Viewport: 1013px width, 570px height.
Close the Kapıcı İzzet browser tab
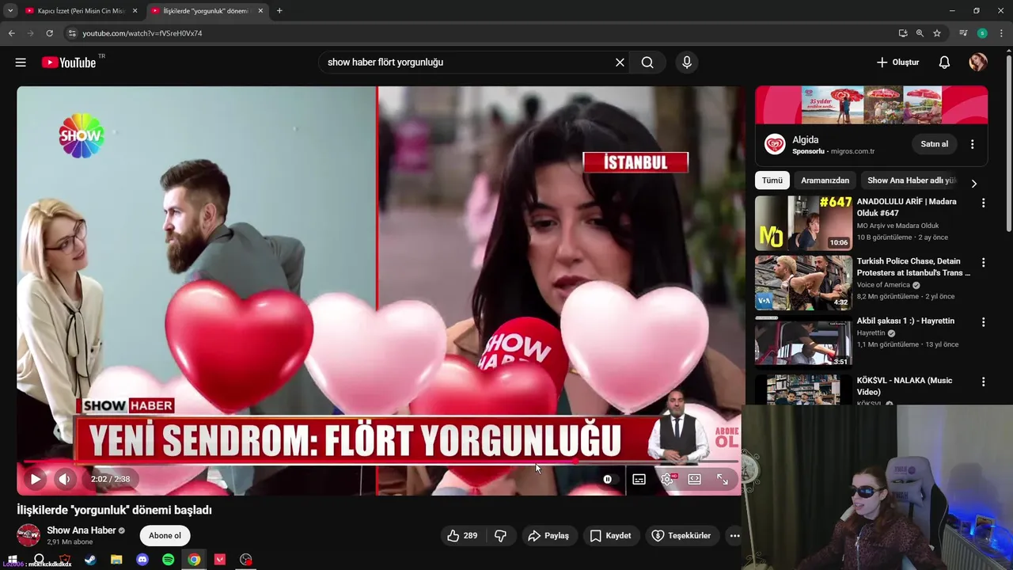click(135, 11)
